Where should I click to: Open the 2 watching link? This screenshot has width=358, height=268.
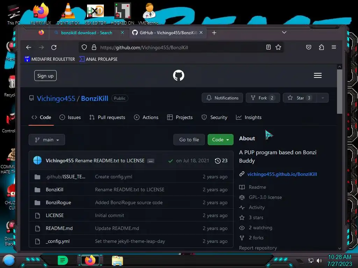(x=260, y=228)
